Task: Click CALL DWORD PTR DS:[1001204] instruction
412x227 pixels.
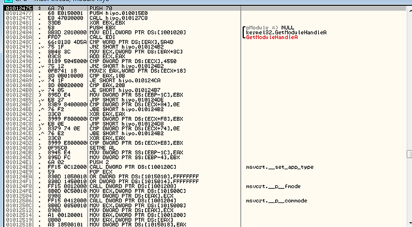Action: pos(133,201)
